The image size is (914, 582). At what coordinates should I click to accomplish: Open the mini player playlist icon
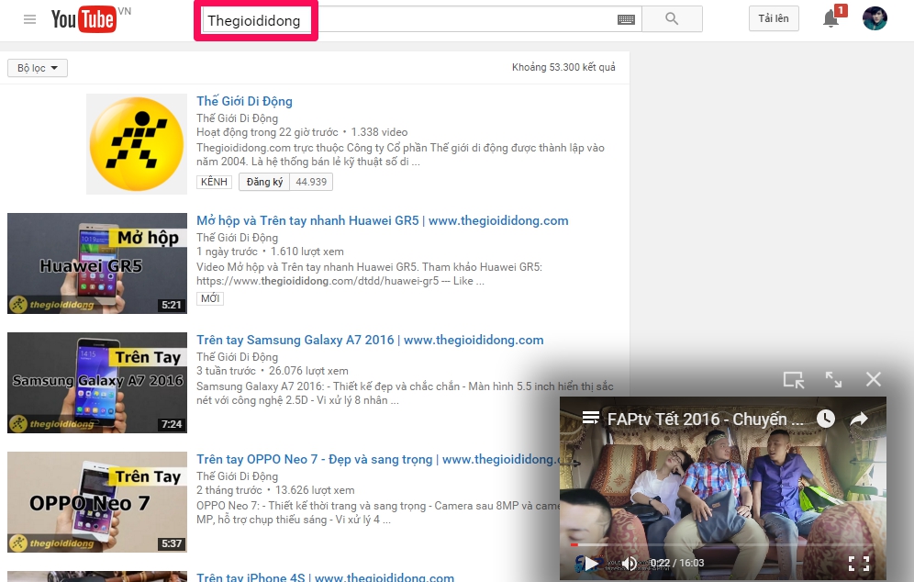point(590,418)
